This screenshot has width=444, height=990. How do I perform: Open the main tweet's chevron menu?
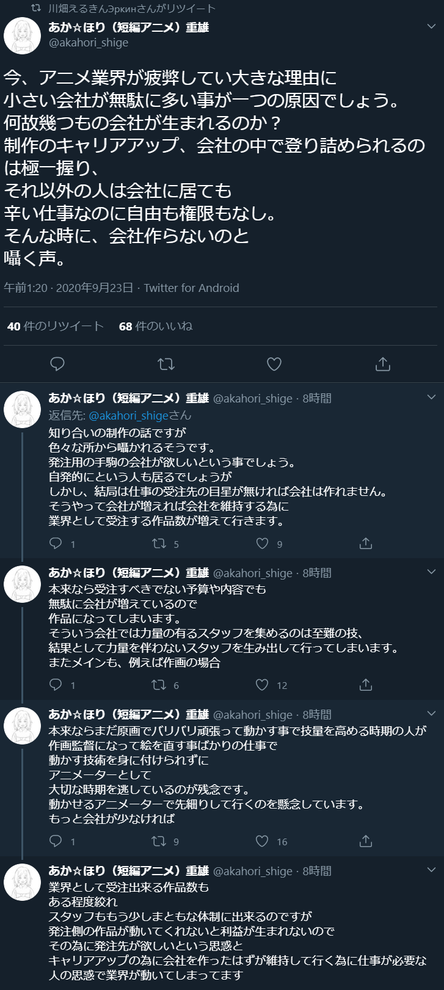[431, 27]
